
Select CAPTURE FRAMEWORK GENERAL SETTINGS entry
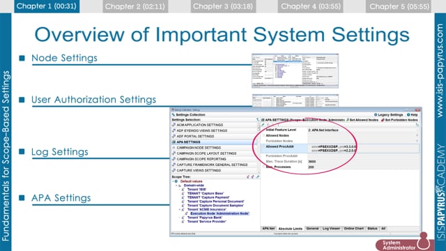(x=212, y=165)
